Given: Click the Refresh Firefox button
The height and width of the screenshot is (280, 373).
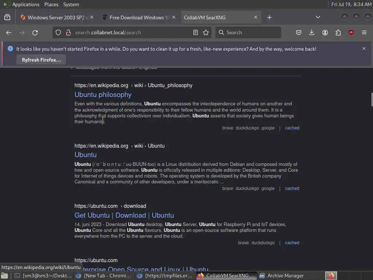Looking at the screenshot, I should [42, 60].
